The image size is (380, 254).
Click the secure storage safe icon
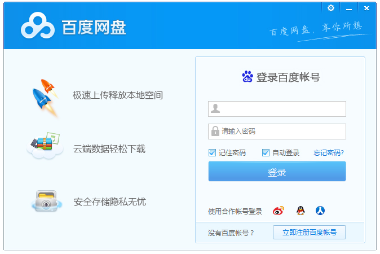pos(46,201)
